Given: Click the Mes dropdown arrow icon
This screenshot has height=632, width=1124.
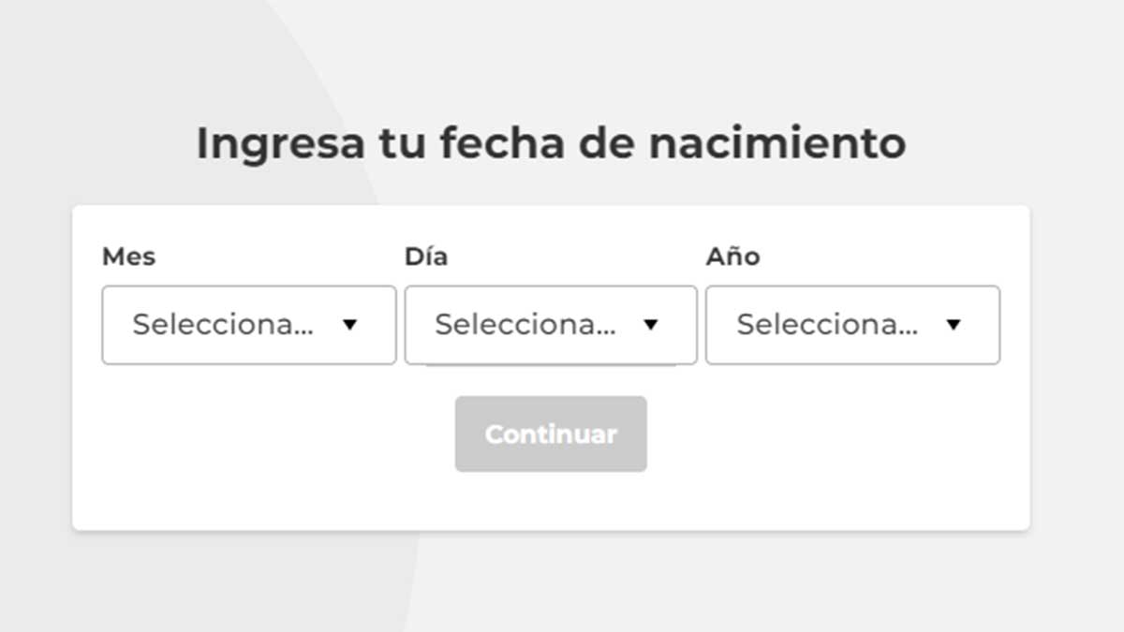Looking at the screenshot, I should click(350, 325).
